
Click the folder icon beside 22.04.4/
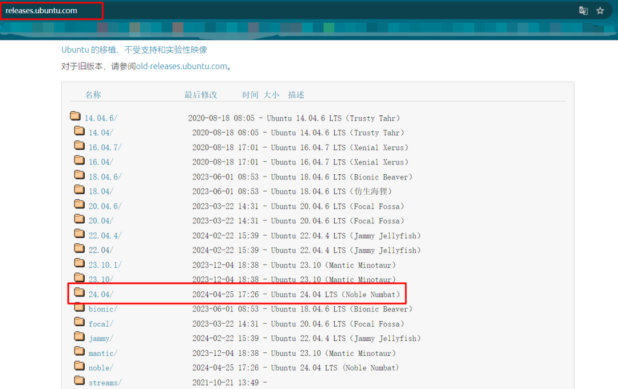(x=79, y=234)
